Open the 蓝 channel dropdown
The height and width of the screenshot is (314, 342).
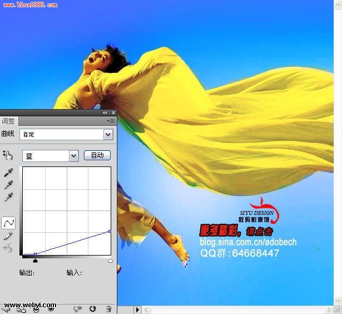click(x=51, y=156)
